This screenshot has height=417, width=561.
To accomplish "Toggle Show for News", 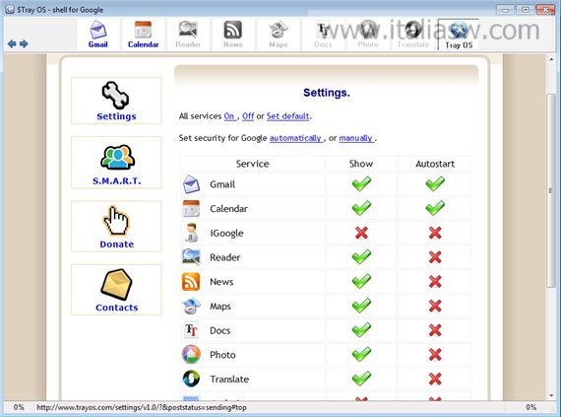I will tap(361, 281).
